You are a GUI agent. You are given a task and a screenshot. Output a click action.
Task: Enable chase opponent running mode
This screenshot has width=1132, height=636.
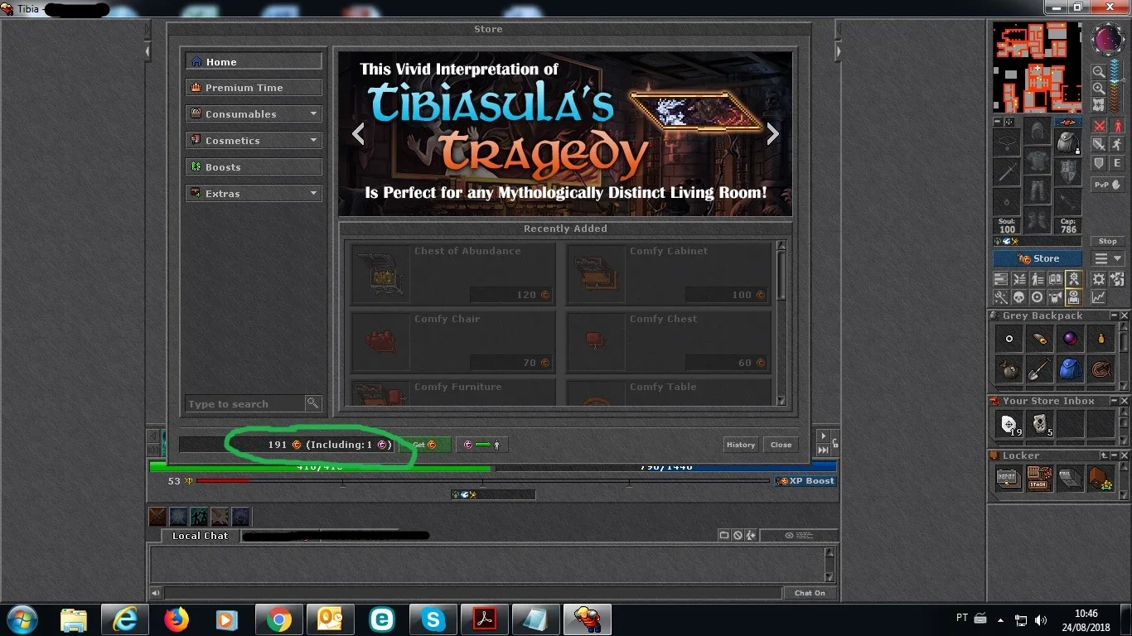click(x=1117, y=145)
